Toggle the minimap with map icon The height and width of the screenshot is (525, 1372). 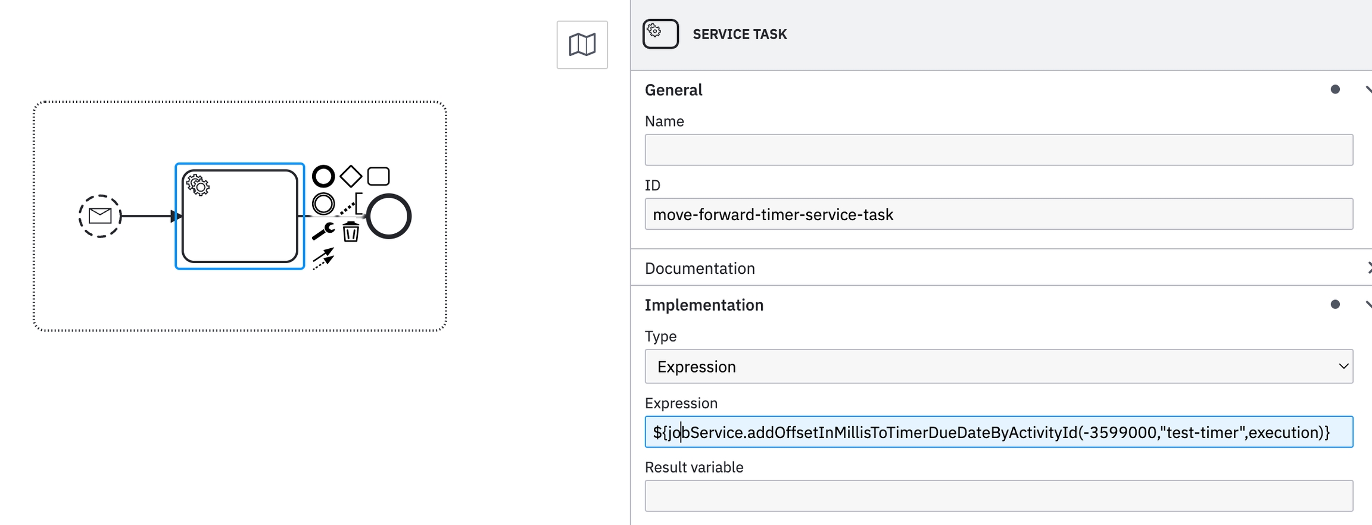coord(582,45)
